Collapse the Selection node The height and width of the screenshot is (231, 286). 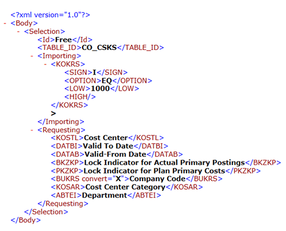[18, 32]
